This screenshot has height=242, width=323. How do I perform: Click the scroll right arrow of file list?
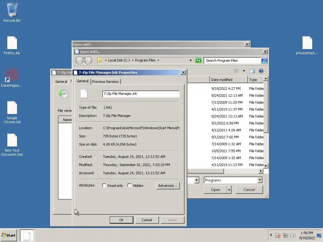(261, 171)
